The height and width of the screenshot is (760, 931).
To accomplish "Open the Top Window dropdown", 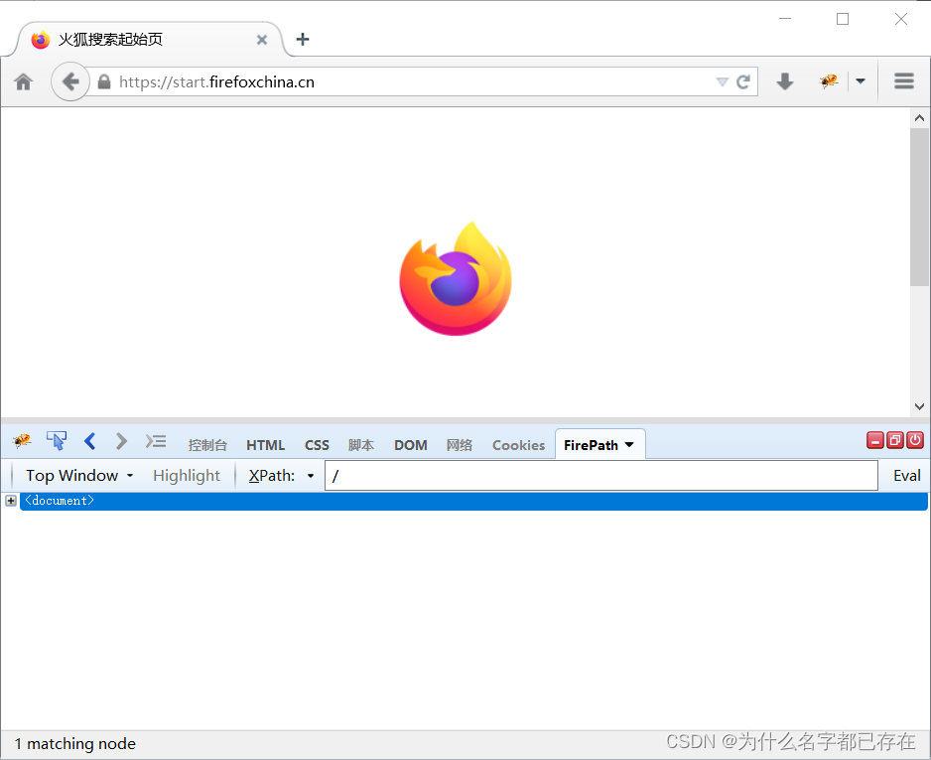I will click(79, 475).
